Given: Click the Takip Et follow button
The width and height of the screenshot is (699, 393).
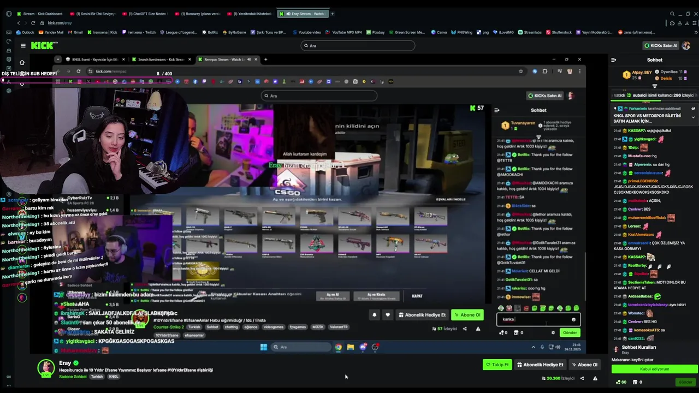Looking at the screenshot, I should pyautogui.click(x=497, y=365).
